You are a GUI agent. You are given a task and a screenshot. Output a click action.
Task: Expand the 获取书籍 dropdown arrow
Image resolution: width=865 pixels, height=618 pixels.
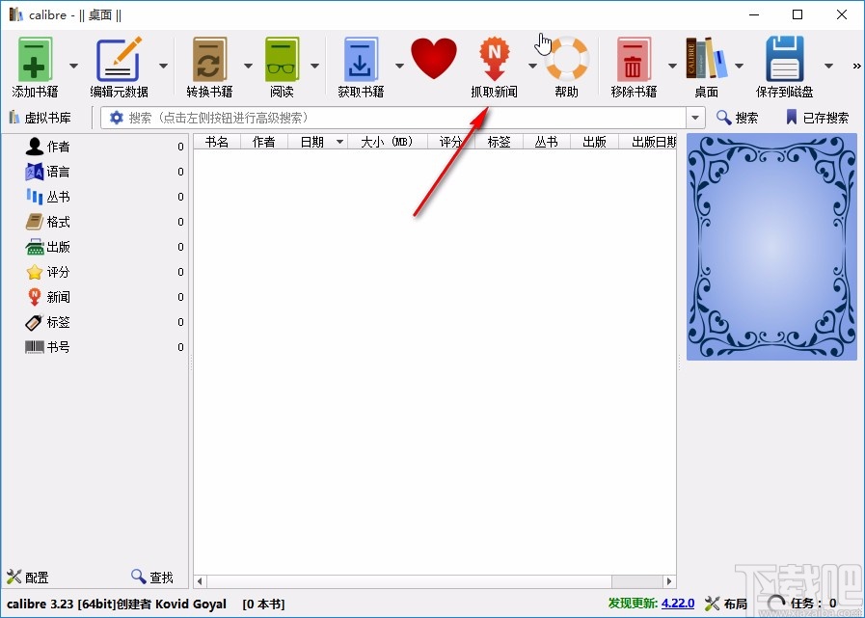399,66
